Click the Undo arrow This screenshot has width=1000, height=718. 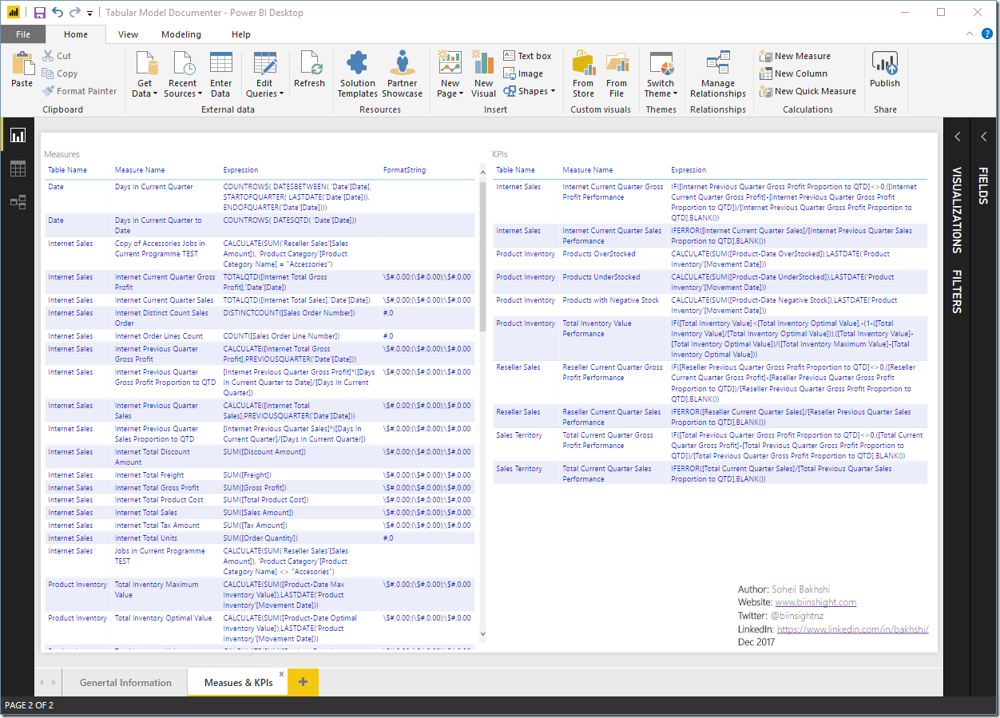click(x=57, y=13)
